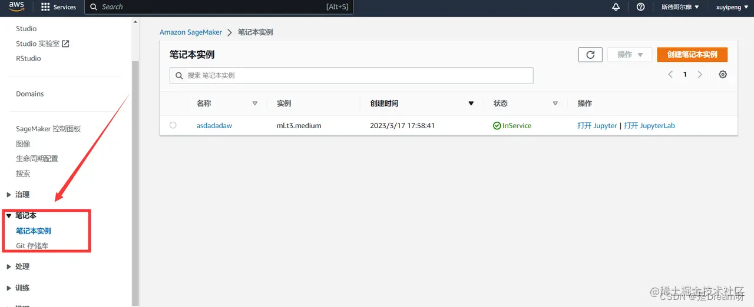Select the asdadadaw row radio button
Image resolution: width=754 pixels, height=307 pixels.
point(173,125)
